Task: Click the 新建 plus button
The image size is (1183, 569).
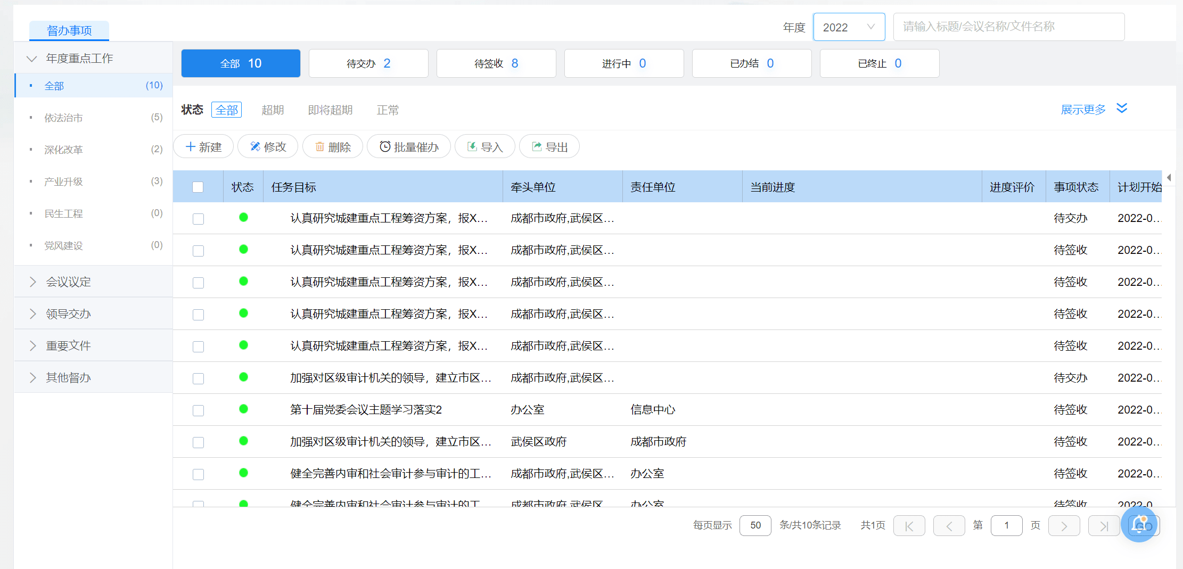Action: (x=204, y=146)
